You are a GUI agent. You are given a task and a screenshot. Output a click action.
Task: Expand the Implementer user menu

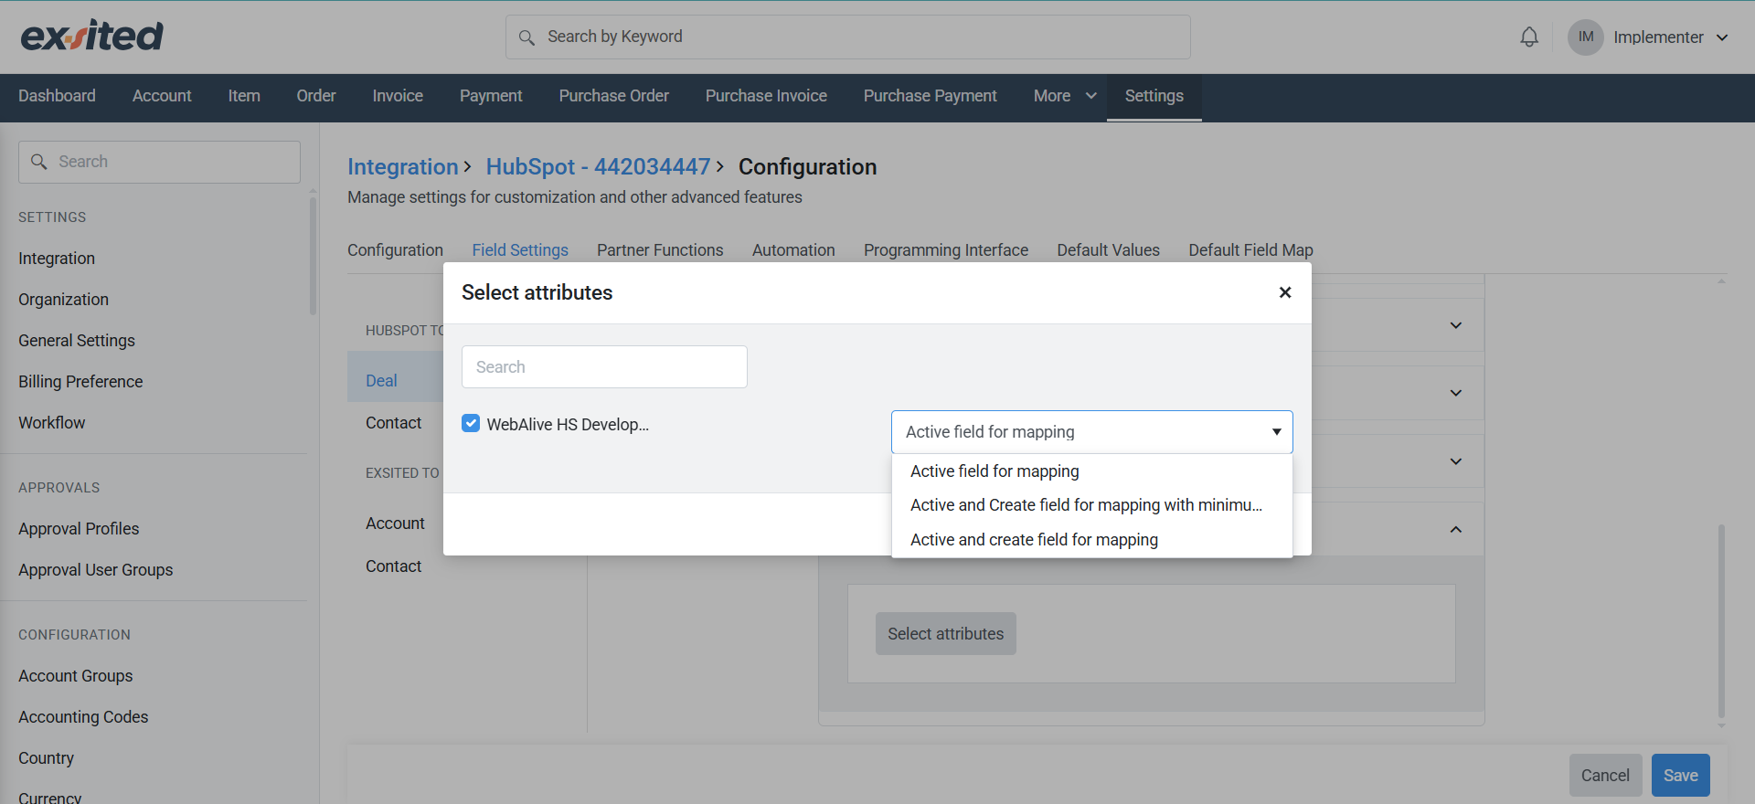pyautogui.click(x=1671, y=37)
